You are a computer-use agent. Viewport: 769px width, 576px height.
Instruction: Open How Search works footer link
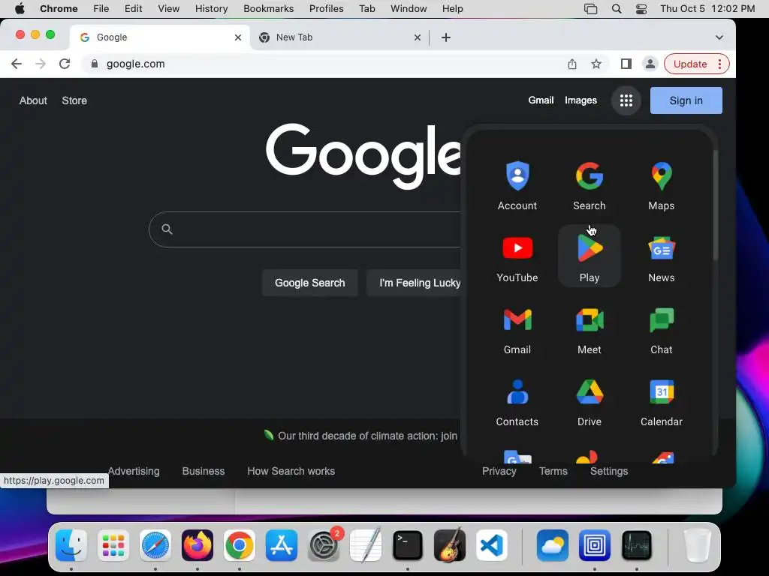[291, 471]
